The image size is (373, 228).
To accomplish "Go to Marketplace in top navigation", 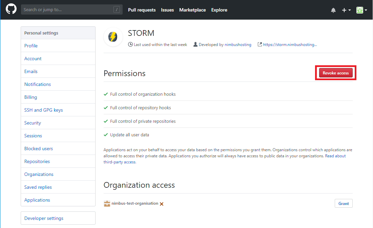I will pos(192,10).
